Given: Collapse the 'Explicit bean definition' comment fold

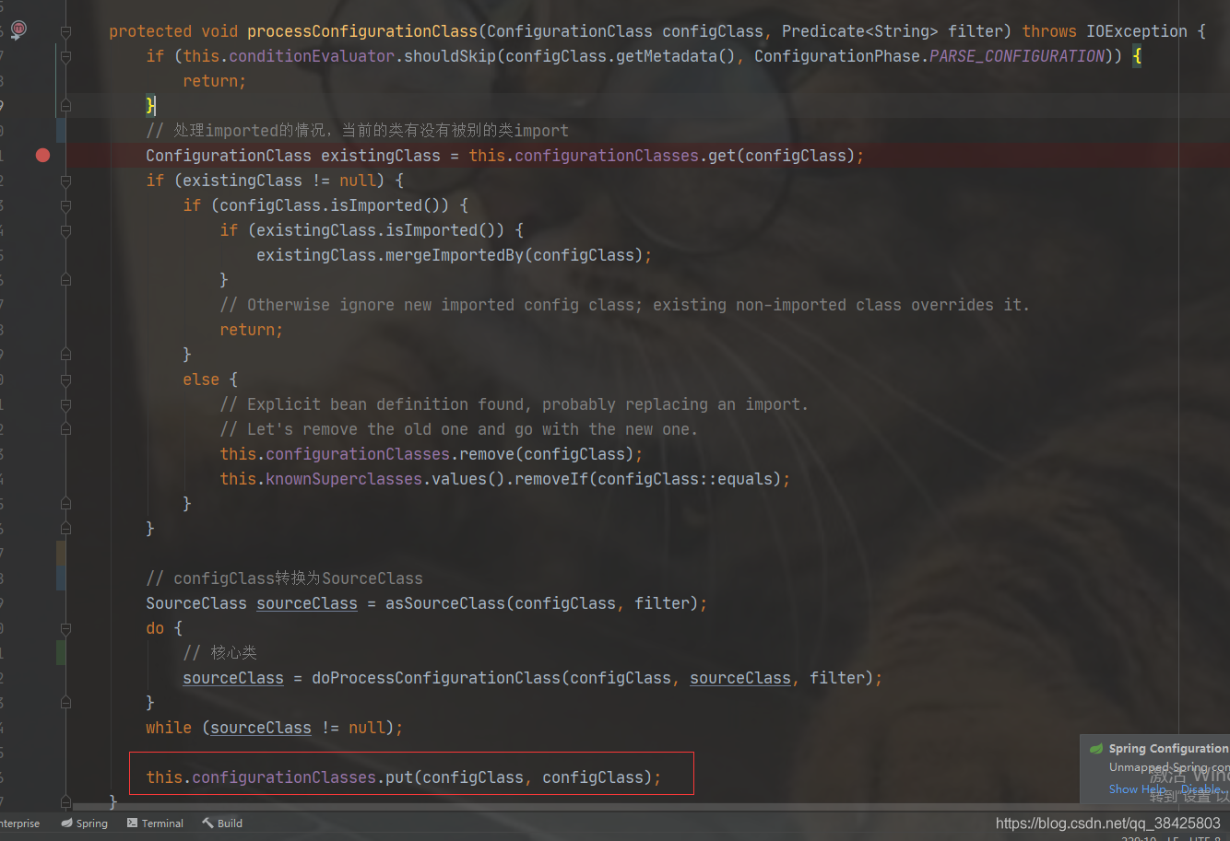Looking at the screenshot, I should coord(65,404).
